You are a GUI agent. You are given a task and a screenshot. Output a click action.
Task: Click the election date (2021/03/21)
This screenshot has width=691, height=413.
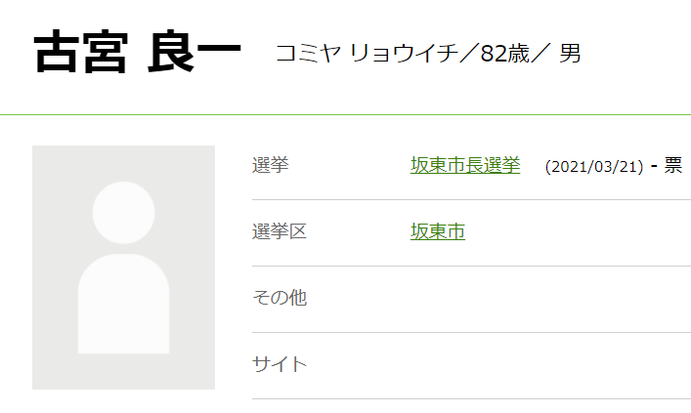(x=594, y=167)
